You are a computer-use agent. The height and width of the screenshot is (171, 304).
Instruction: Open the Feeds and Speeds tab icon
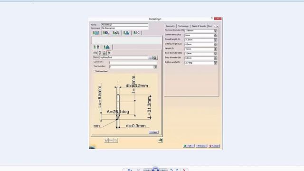click(x=126, y=33)
